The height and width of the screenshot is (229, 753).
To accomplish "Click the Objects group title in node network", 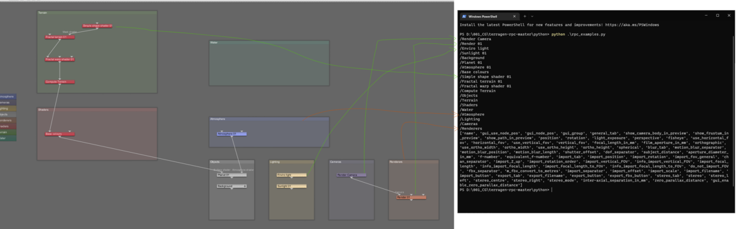I will click(215, 161).
